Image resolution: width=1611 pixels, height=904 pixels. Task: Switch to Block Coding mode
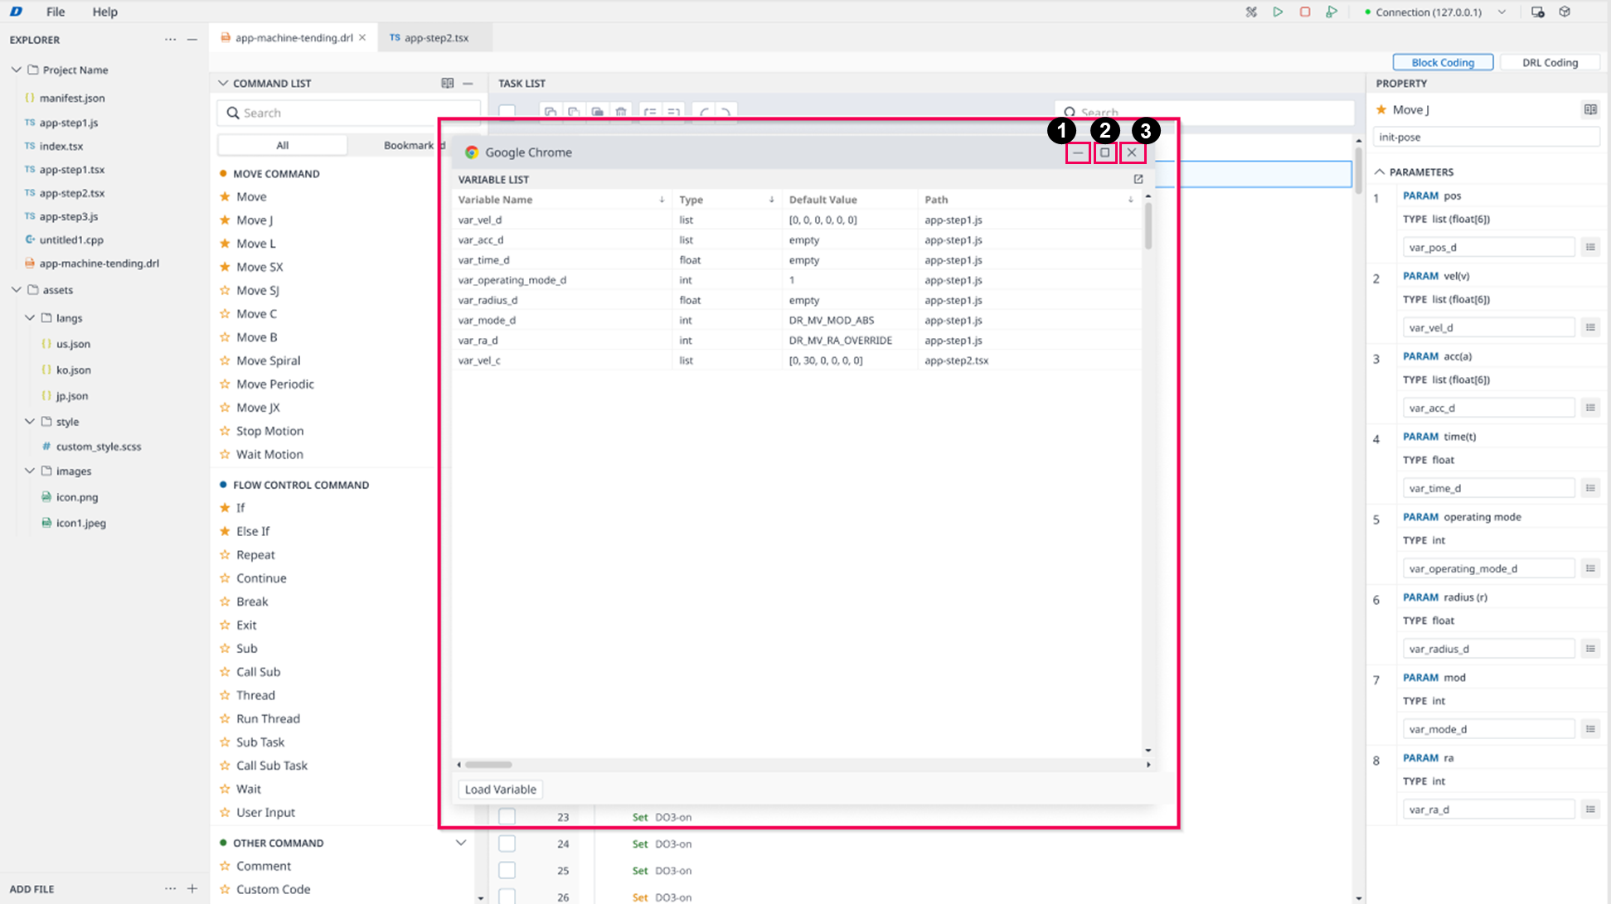[x=1443, y=62]
